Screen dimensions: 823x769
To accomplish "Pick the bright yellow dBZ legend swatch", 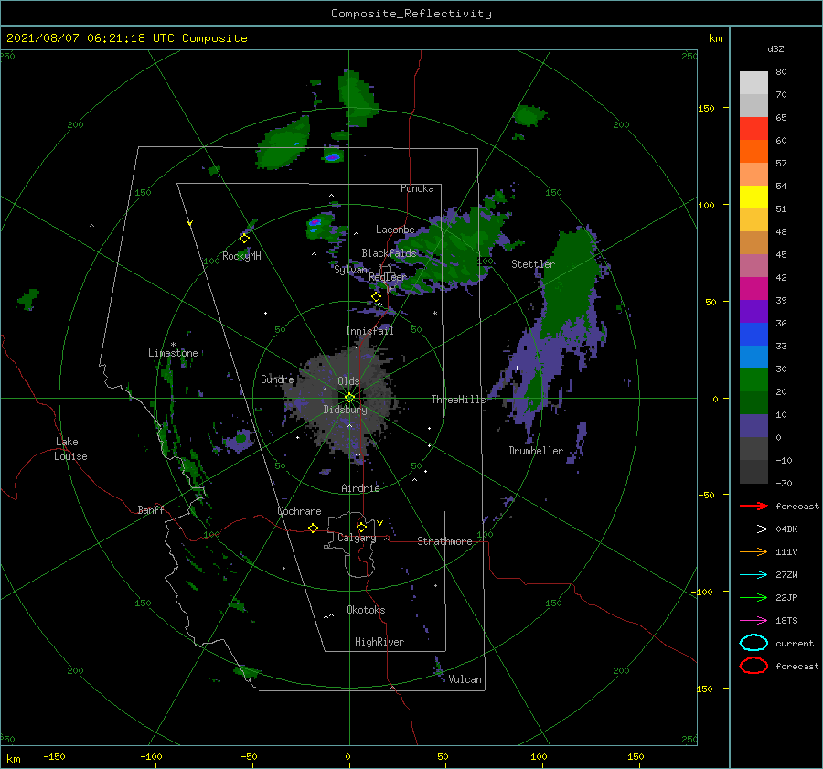I will pyautogui.click(x=754, y=197).
